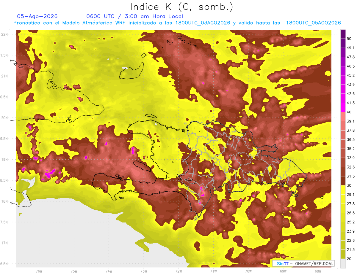Viewport: 357px width, 275px height.
Task: Click the latitude label "0.5N"
Action: 4,97
